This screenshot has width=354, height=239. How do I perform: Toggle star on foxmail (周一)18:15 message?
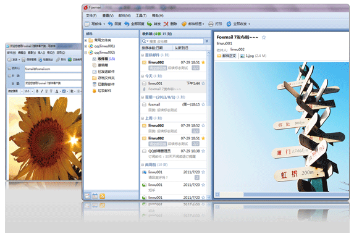point(203,104)
